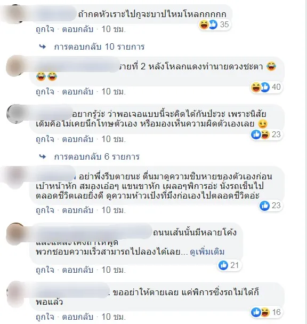Like the first comment with ถูกใจ
307x324 pixels.
pyautogui.click(x=45, y=29)
